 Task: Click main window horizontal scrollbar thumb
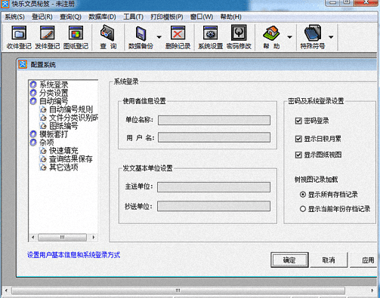click(178, 290)
